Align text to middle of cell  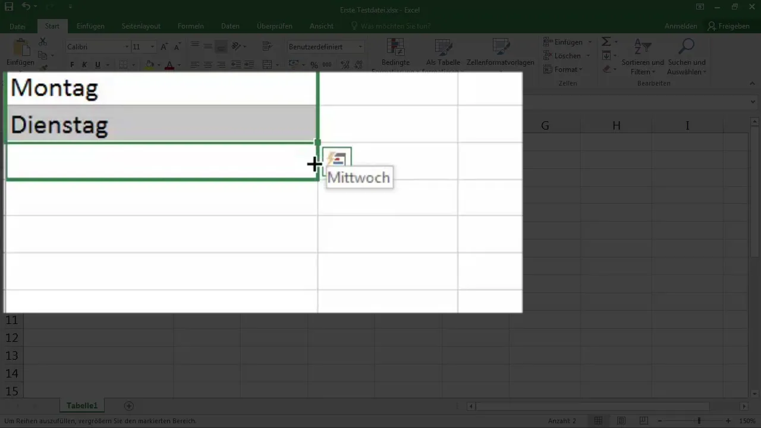pos(208,46)
